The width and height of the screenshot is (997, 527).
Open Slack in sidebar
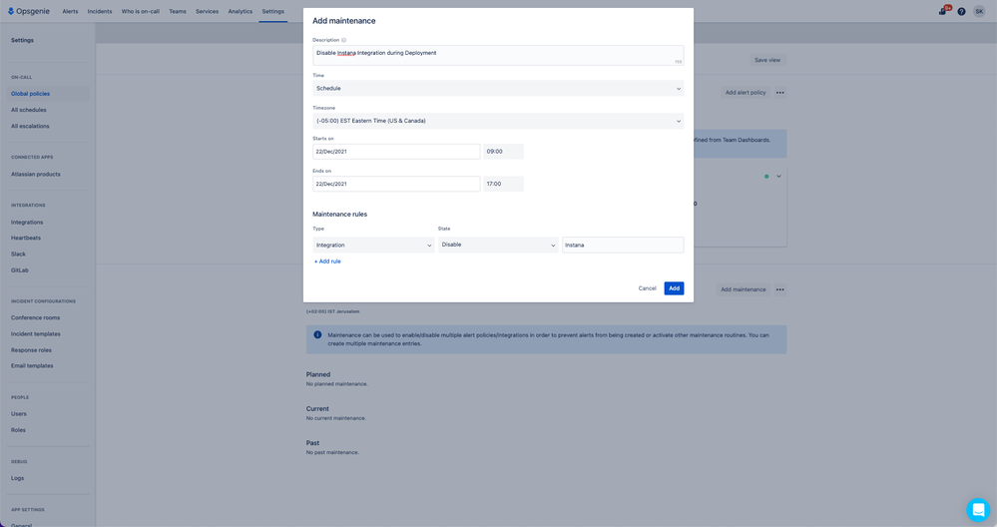pos(18,255)
